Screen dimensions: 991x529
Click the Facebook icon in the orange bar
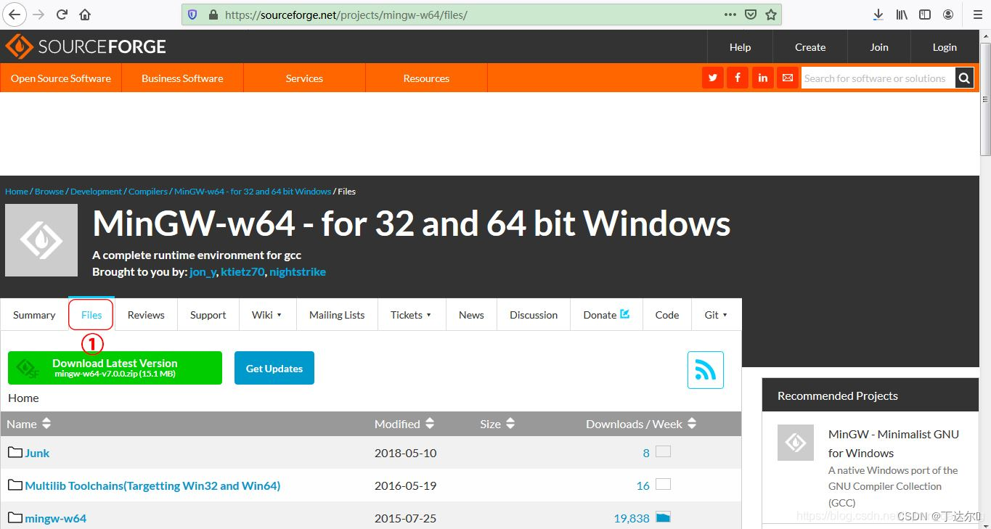point(737,78)
